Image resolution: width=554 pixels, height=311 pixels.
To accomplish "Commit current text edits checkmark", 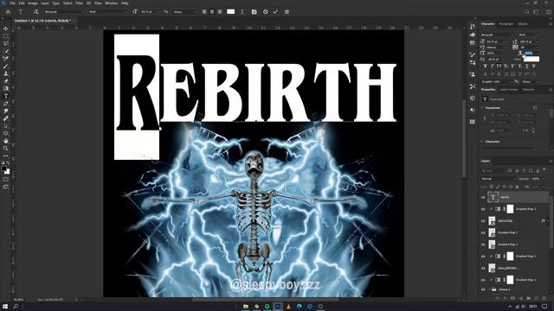I will coord(275,11).
